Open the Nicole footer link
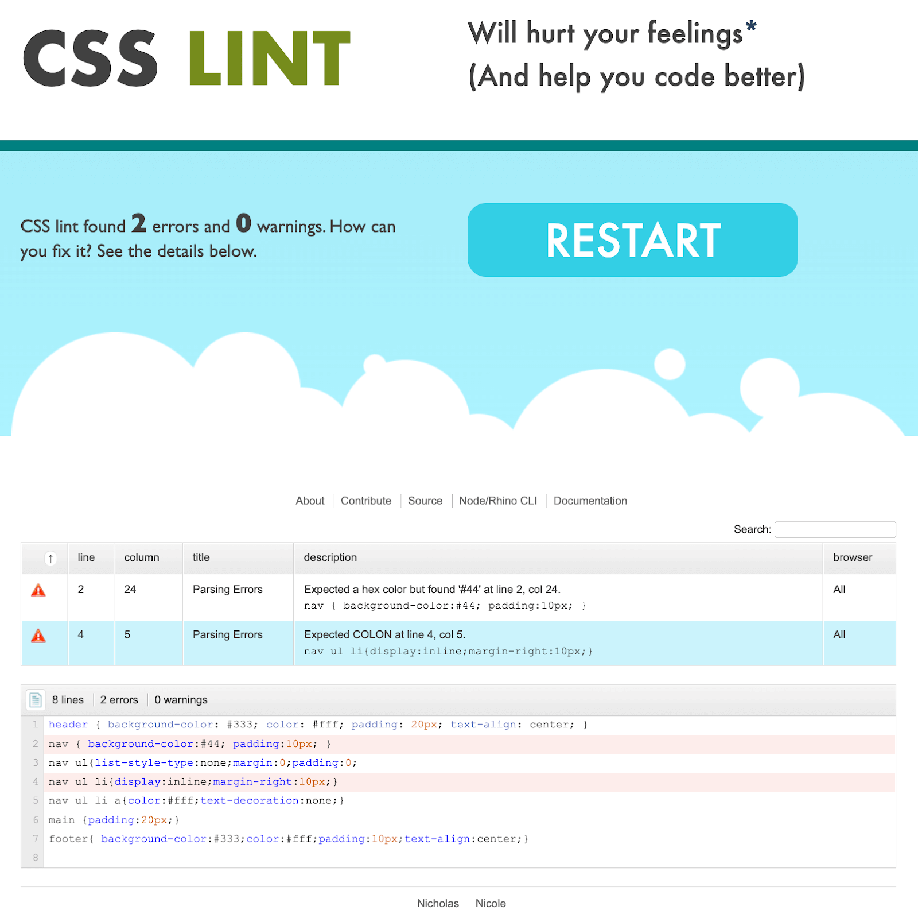The image size is (918, 914). click(x=491, y=903)
